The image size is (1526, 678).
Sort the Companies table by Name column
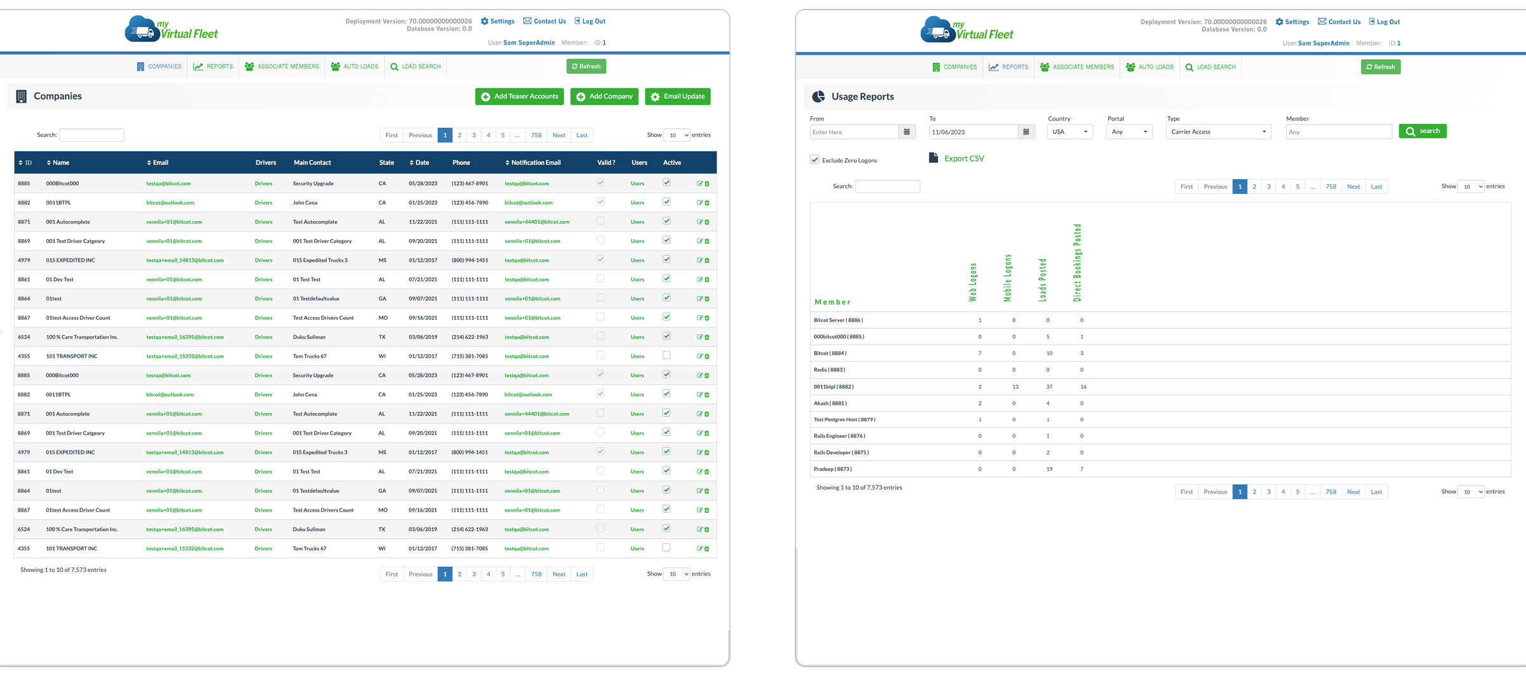[x=58, y=163]
